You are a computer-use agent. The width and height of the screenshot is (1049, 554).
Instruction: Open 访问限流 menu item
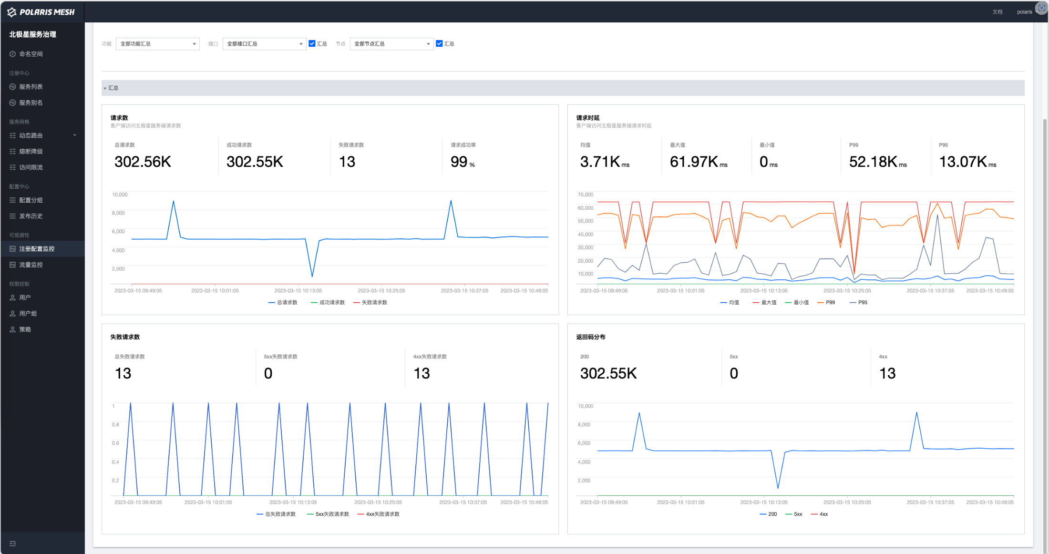click(31, 167)
